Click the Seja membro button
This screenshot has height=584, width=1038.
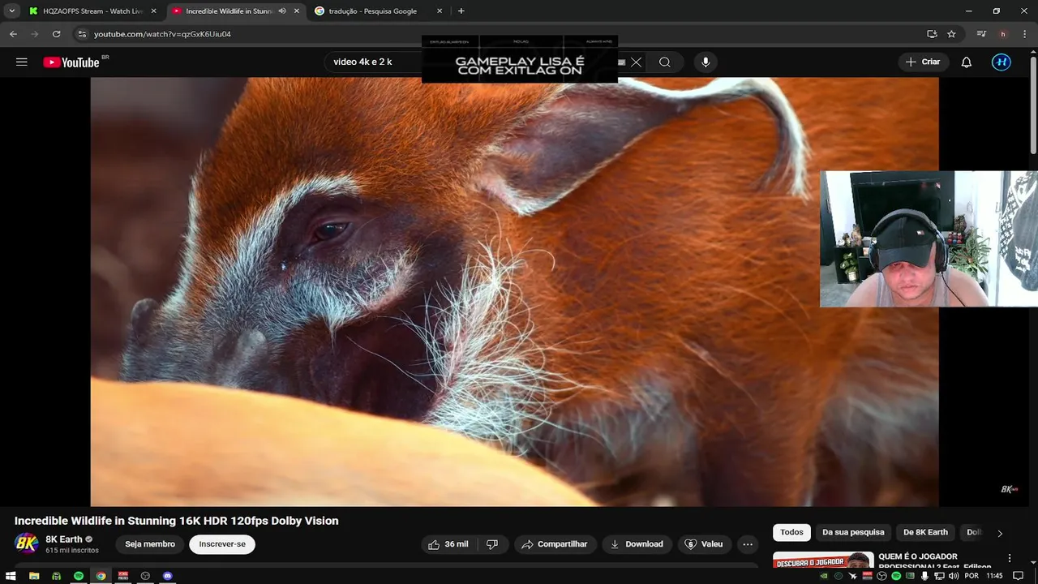[150, 544]
